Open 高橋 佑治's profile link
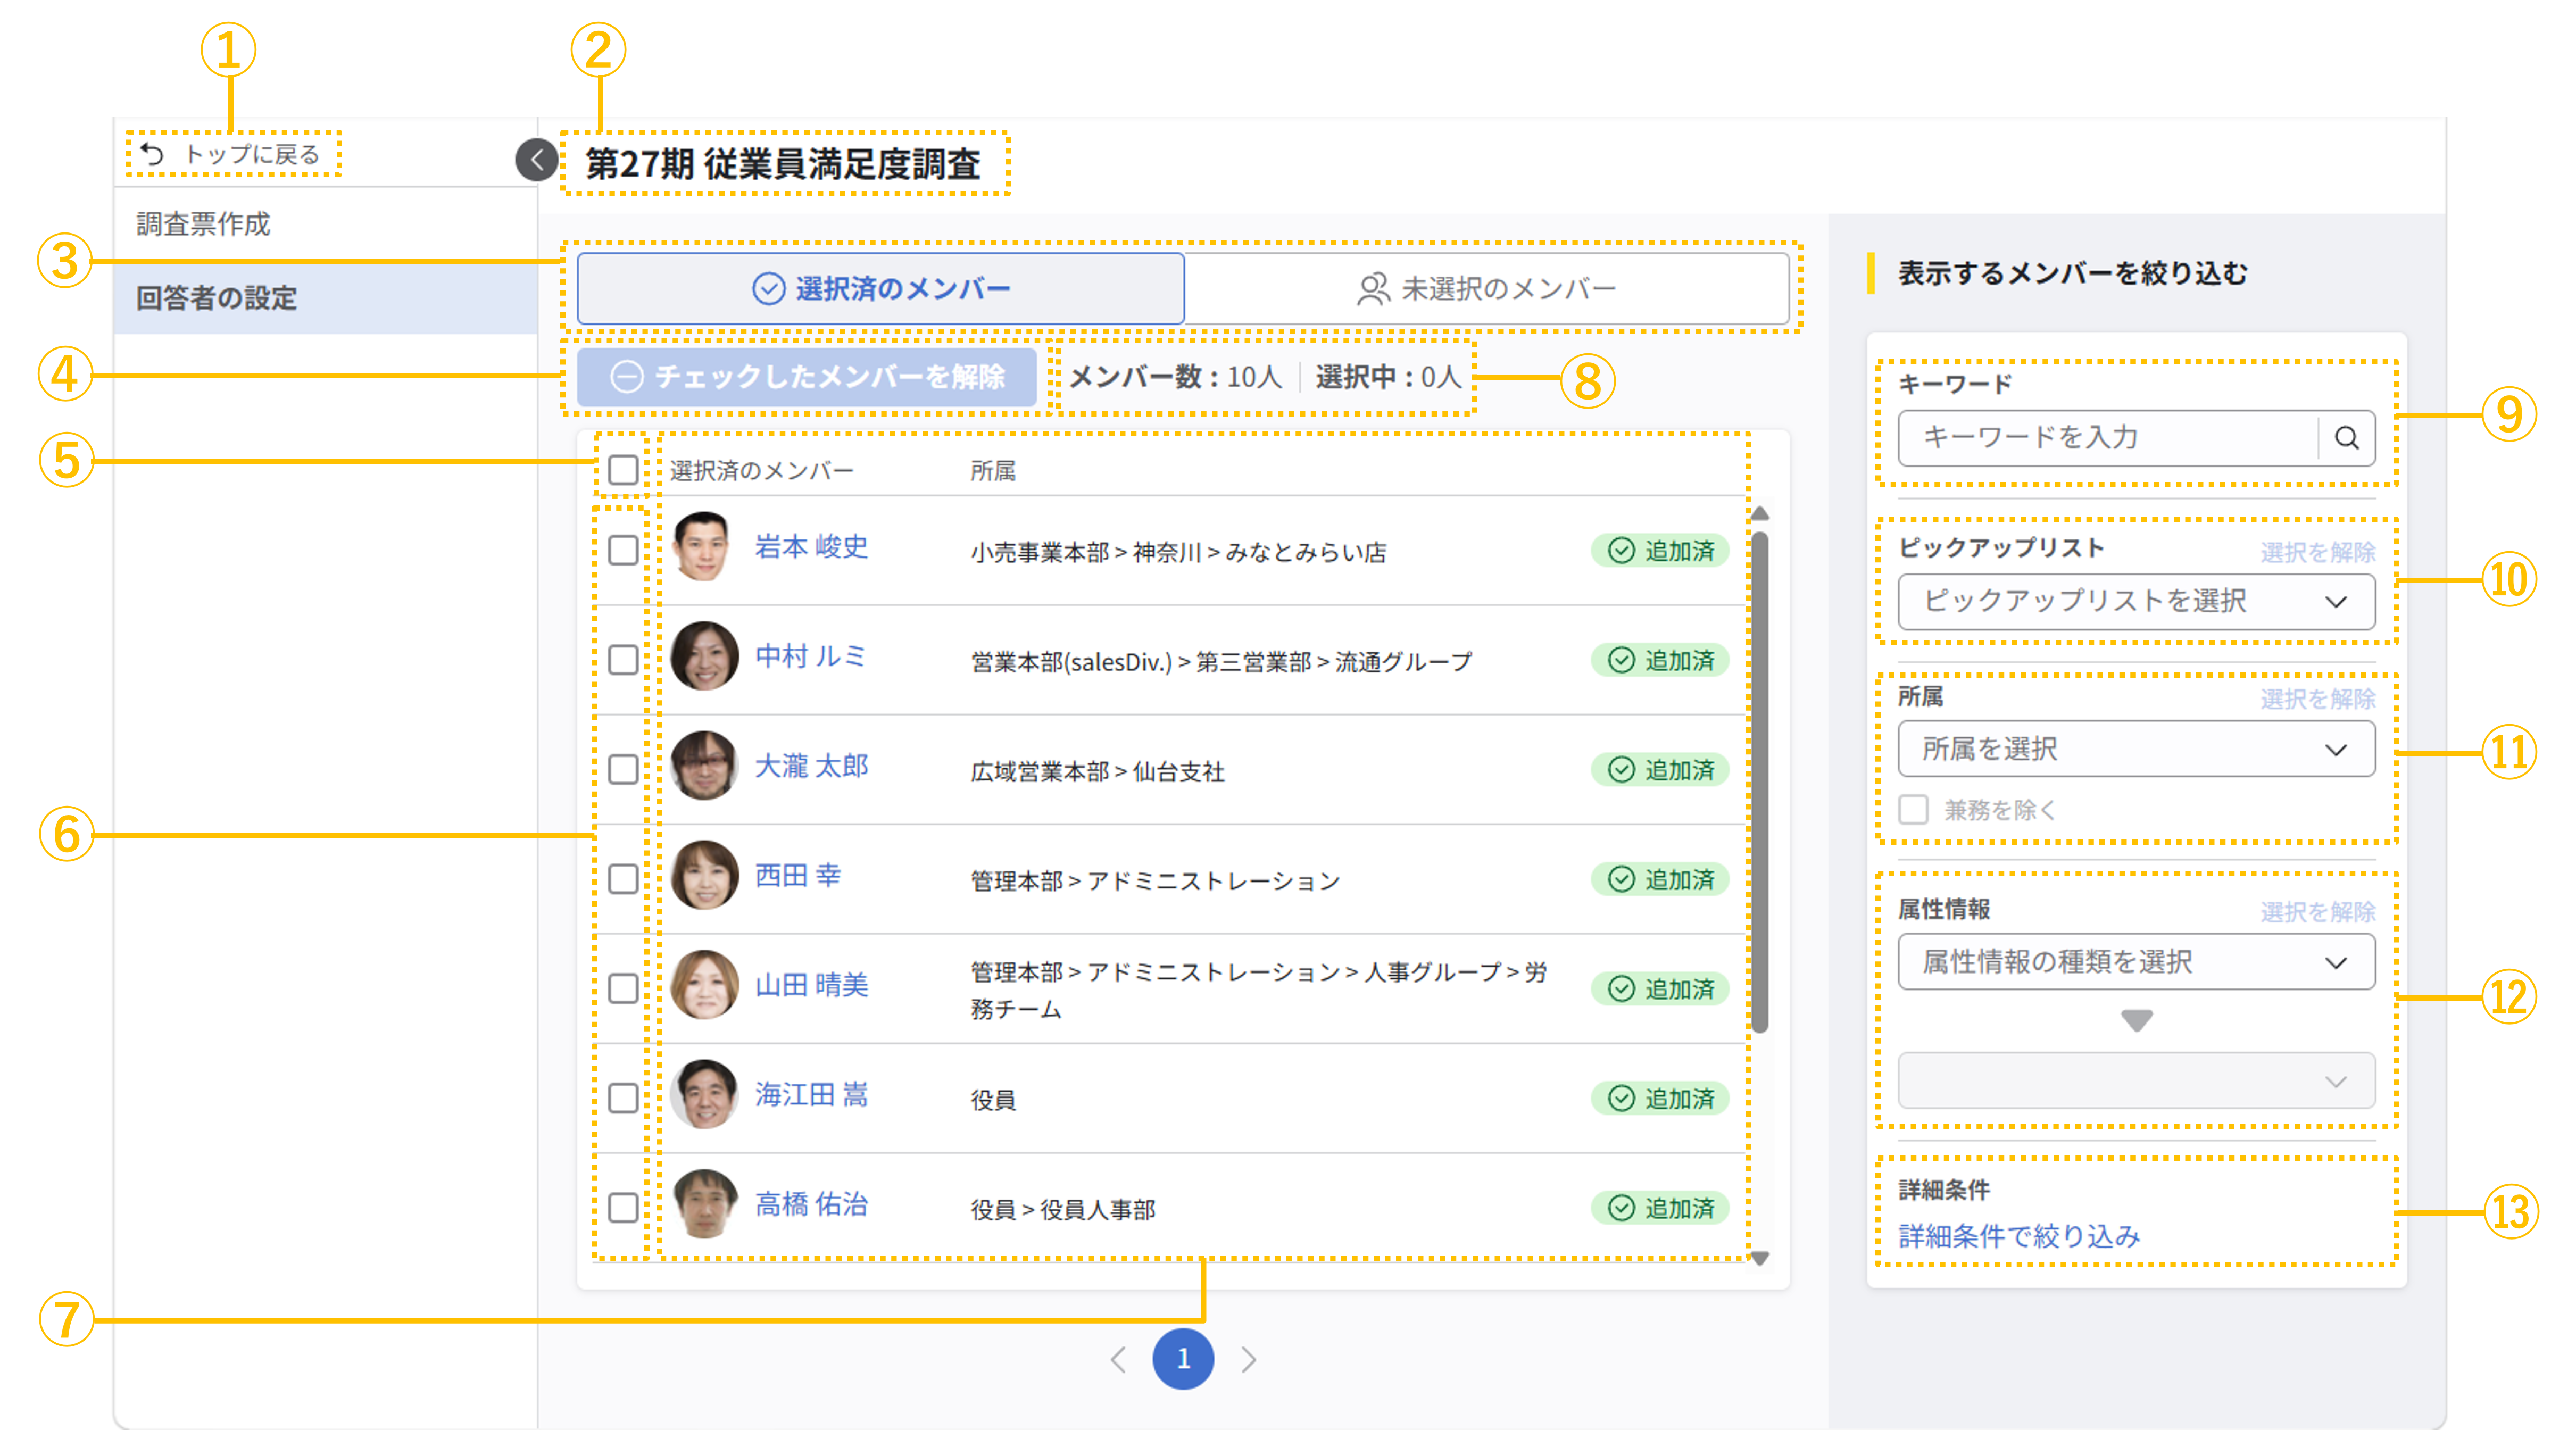The width and height of the screenshot is (2576, 1430). pyautogui.click(x=811, y=1204)
